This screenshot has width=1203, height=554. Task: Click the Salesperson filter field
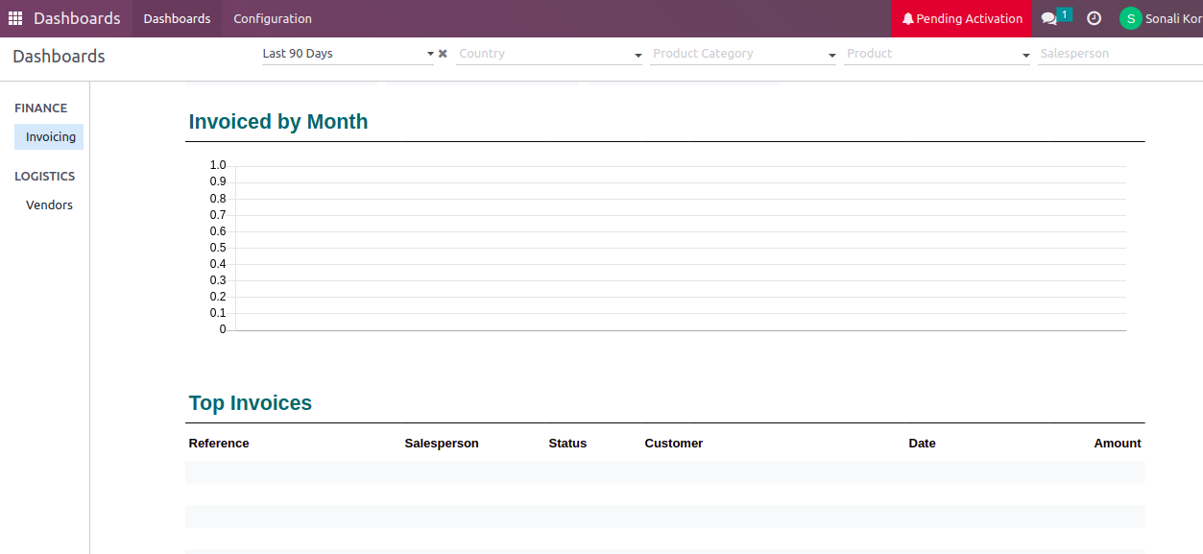tap(1114, 54)
